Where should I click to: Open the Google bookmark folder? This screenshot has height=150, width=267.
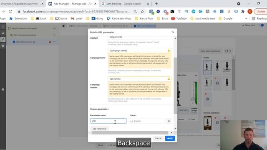coord(225,18)
